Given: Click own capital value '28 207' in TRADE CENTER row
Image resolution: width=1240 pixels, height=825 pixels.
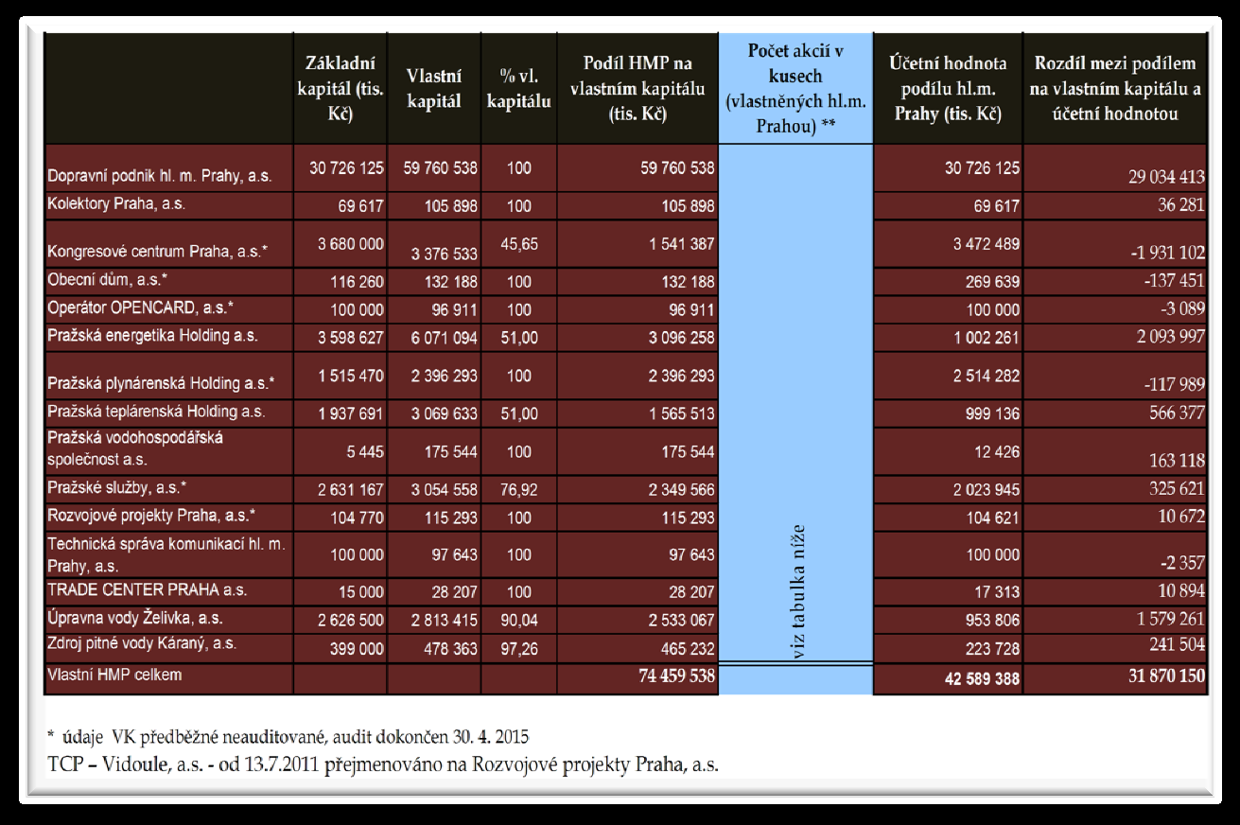Looking at the screenshot, I should (x=454, y=590).
